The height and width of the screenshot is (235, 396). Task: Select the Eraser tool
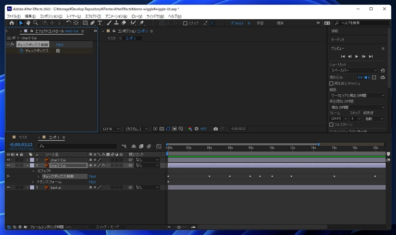pyautogui.click(x=123, y=23)
